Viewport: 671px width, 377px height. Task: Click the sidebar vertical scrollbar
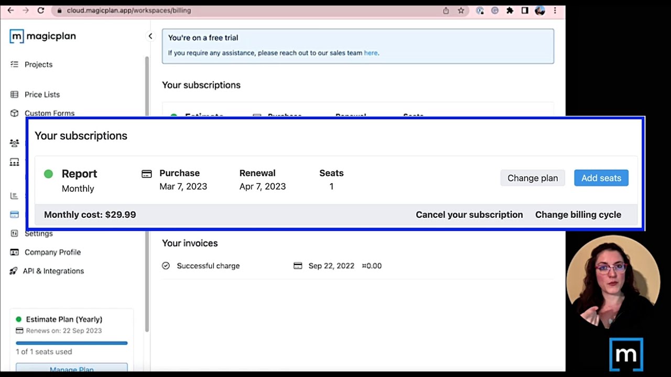point(147,194)
